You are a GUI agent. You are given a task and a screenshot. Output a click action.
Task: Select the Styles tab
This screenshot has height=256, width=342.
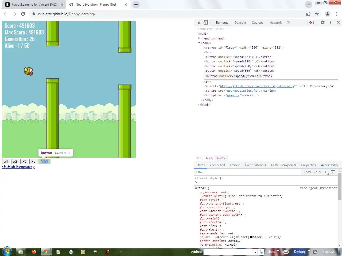pyautogui.click(x=200, y=165)
